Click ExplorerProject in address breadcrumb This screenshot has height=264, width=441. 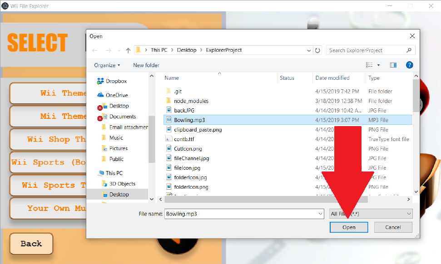pyautogui.click(x=223, y=50)
